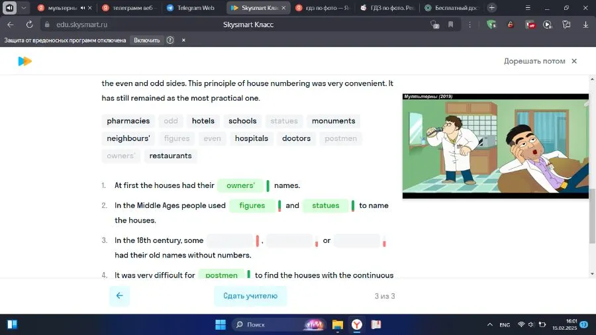The width and height of the screenshot is (596, 335).
Task: Pick the word chip 'doctors'
Action: [x=296, y=138]
